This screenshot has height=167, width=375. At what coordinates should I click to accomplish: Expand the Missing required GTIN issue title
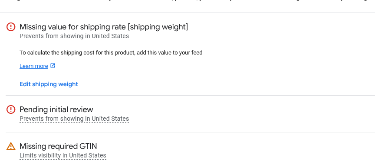(58, 146)
